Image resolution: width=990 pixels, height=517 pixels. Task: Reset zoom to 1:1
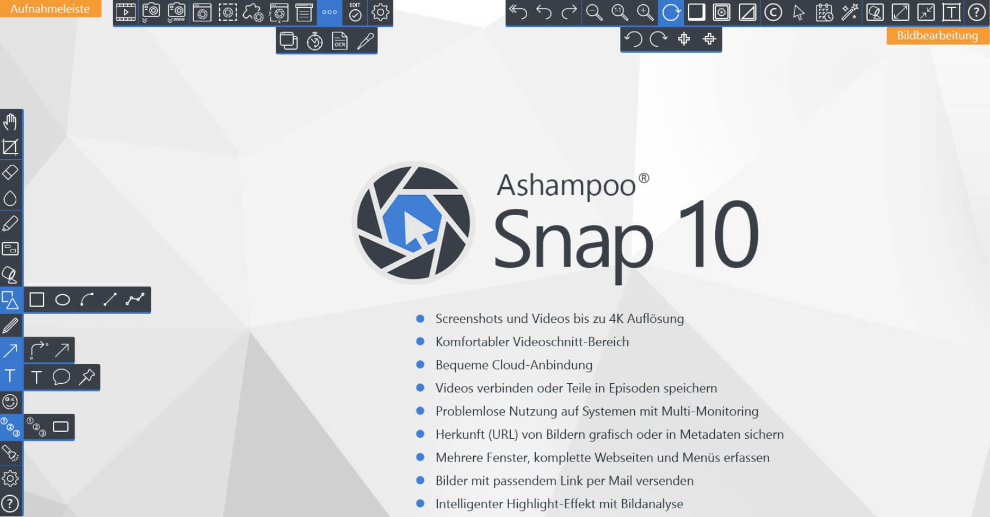click(620, 12)
